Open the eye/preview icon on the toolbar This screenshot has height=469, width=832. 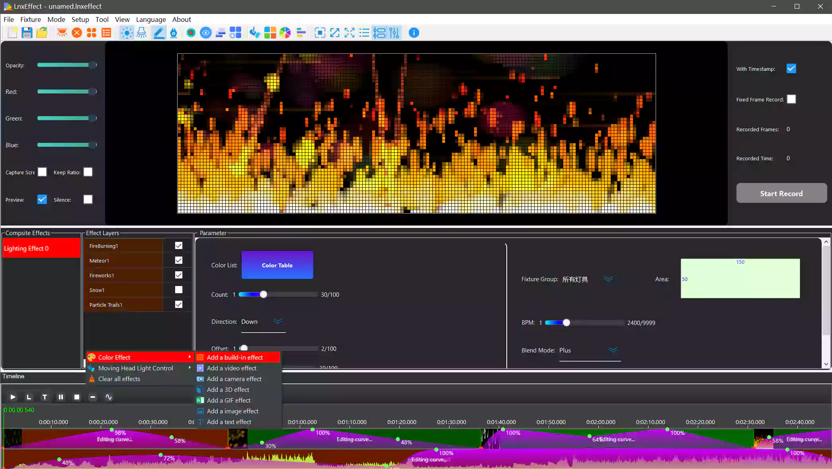[x=205, y=33]
